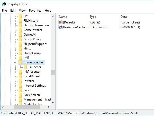The width and height of the screenshot is (154, 116).
Task: Click the Group Policy folder icon
Action: 20,39
